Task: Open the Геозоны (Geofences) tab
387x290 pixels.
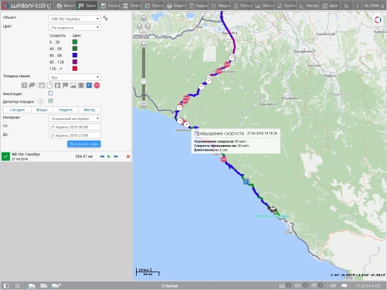Action: 154,5
